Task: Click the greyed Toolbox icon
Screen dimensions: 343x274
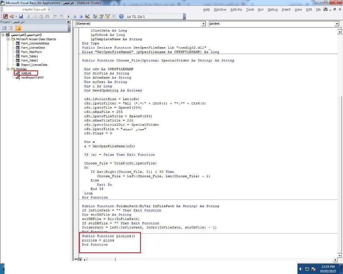Action: (114, 16)
